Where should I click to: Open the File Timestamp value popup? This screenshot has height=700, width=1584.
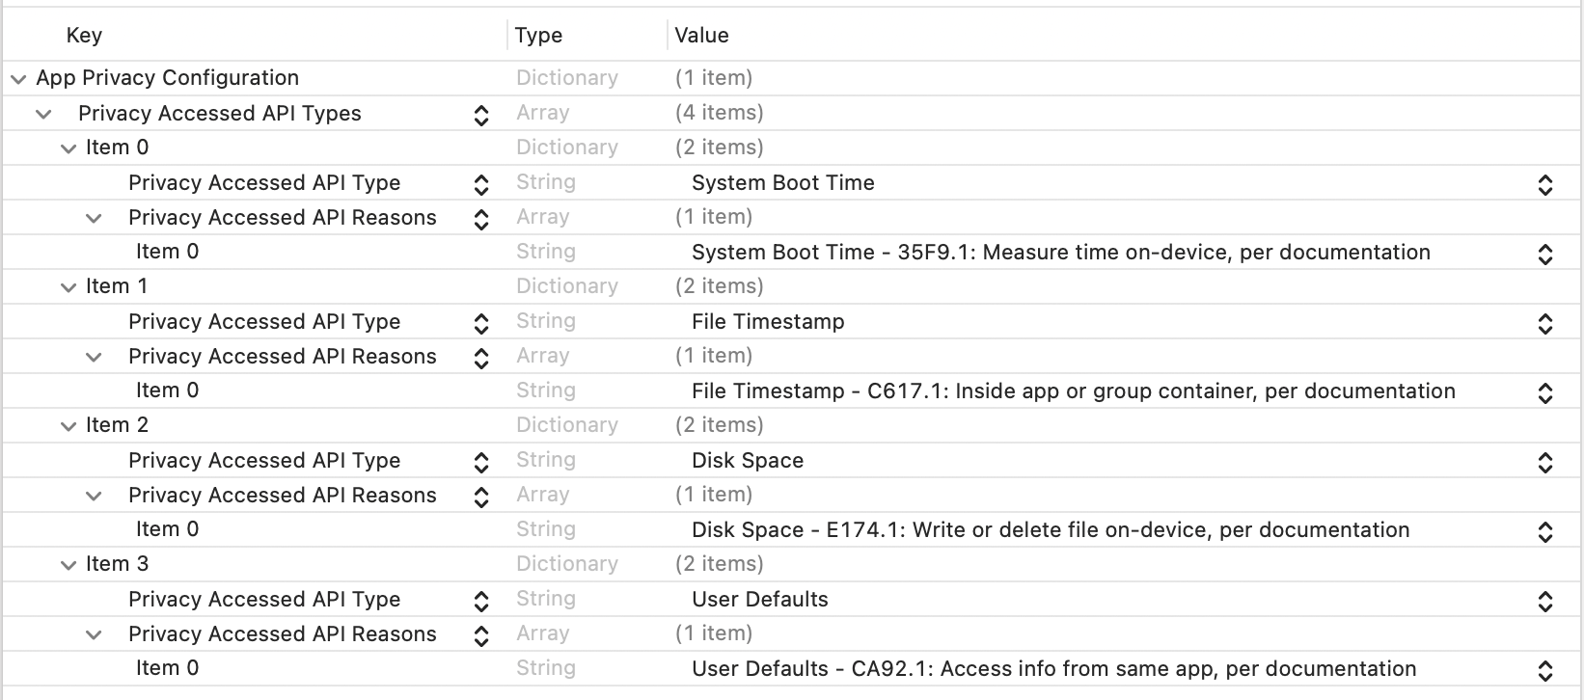coord(1544,323)
